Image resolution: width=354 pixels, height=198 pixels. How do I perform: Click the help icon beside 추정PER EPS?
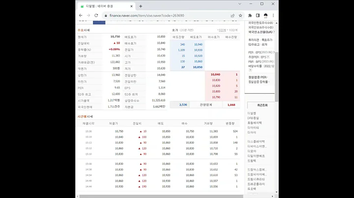tap(268, 57)
